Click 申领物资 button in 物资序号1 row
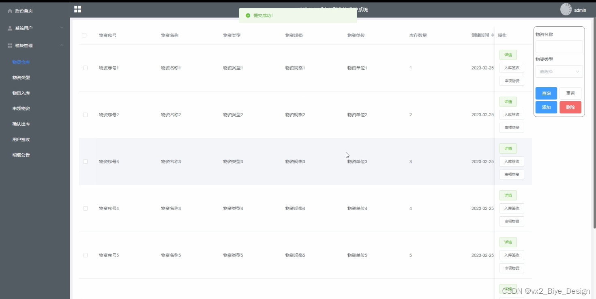 coord(512,81)
